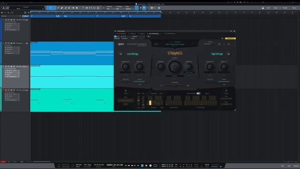Toggle High Strings power button
The image size is (300, 169).
tap(229, 54)
